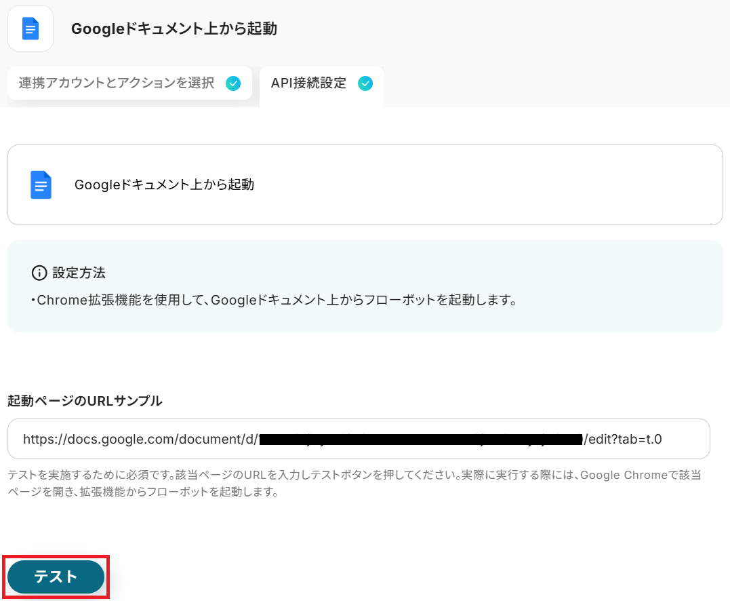Click the Chrome拡張機能 instruction line
Image resolution: width=730 pixels, height=601 pixels.
coord(275,300)
